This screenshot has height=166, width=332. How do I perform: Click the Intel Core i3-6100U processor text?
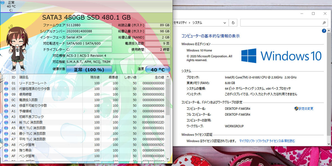click(260, 77)
